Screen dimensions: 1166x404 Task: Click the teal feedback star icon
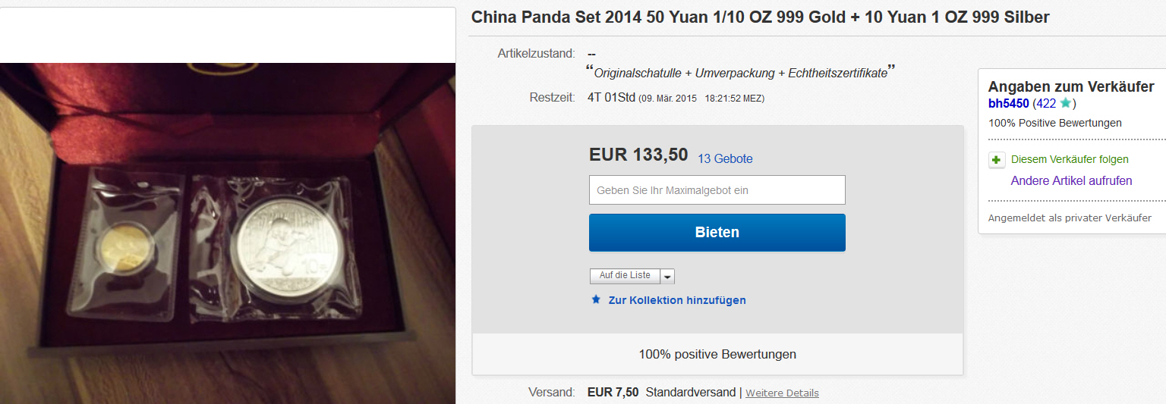(x=1065, y=103)
